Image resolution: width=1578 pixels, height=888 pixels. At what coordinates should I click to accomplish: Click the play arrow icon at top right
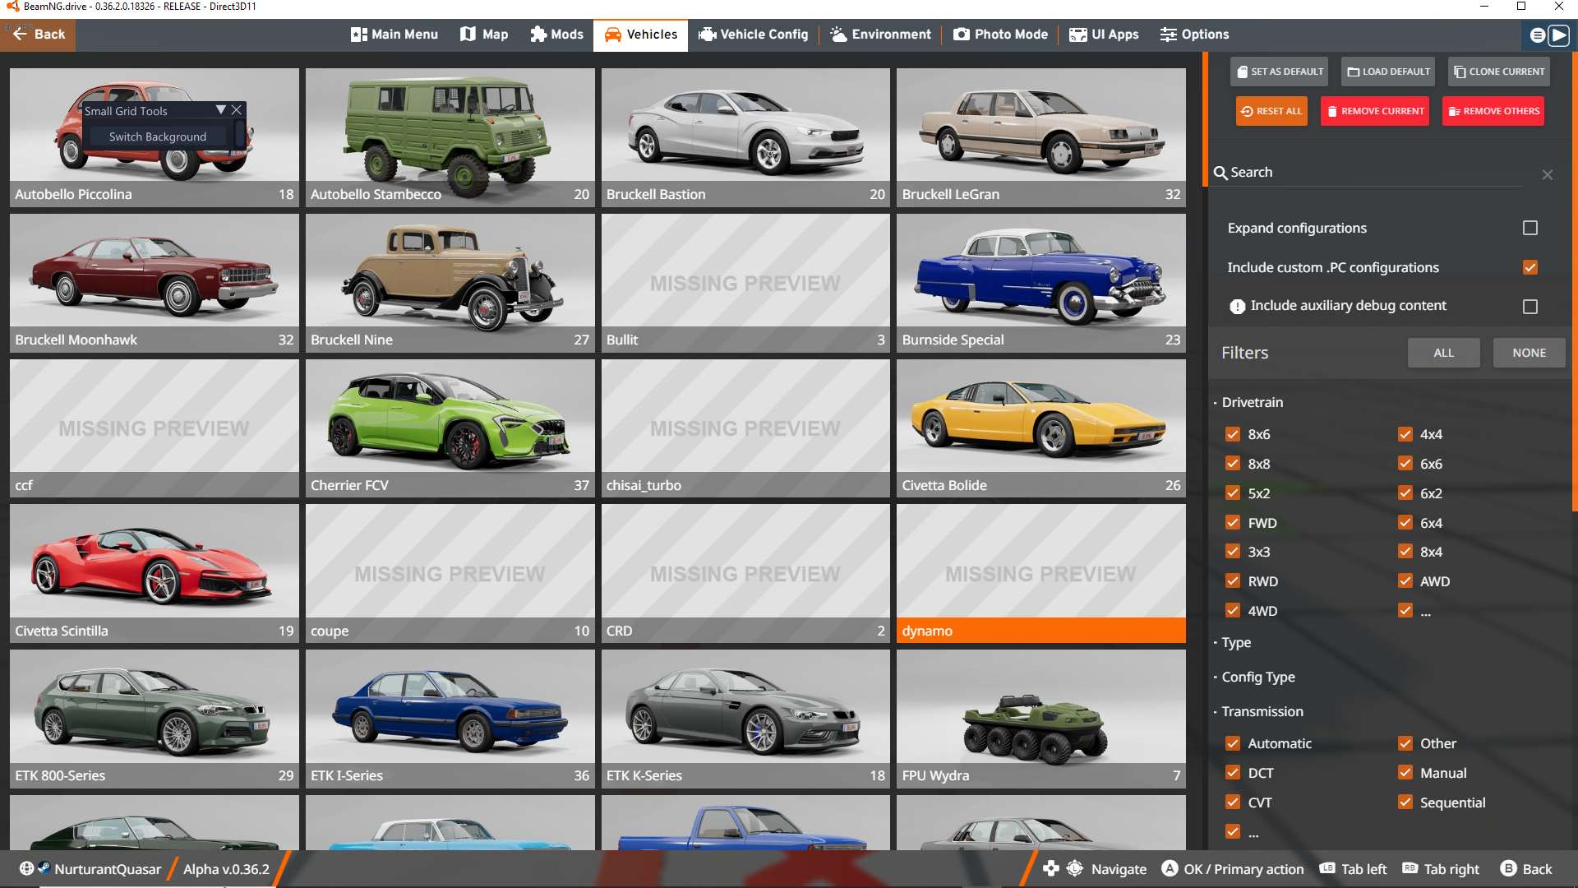click(1558, 35)
